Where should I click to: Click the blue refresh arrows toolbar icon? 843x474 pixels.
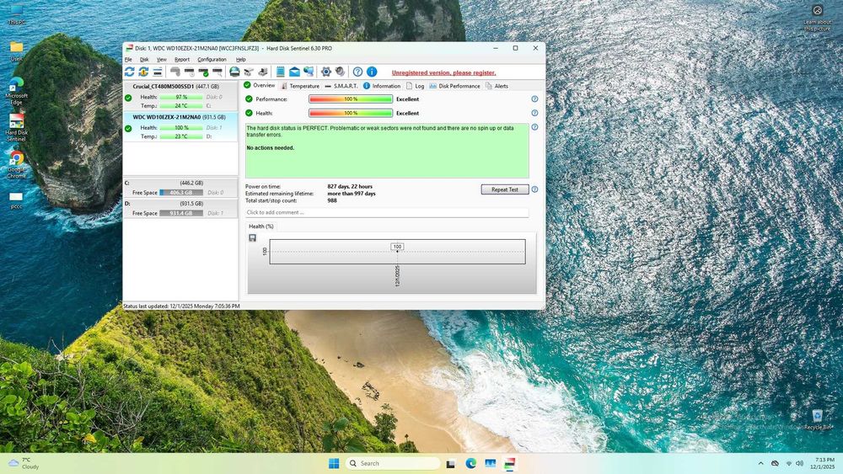point(129,72)
